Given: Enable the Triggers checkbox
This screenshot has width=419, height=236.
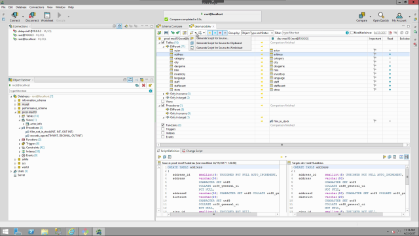Looking at the screenshot, I should tap(163, 129).
